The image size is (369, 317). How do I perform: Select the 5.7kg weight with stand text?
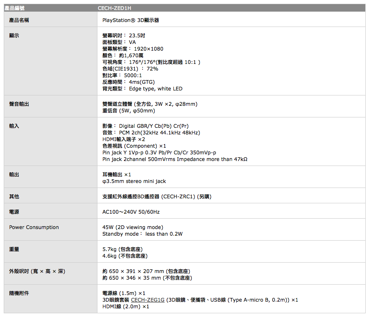click(x=122, y=249)
